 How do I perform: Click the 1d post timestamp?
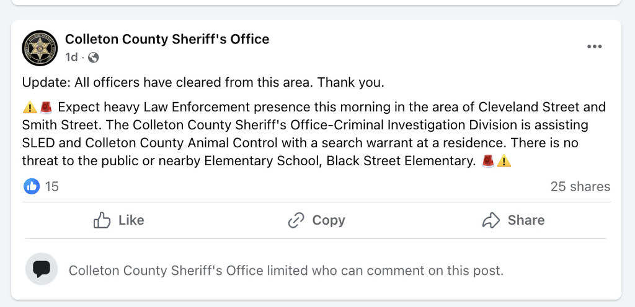(71, 58)
